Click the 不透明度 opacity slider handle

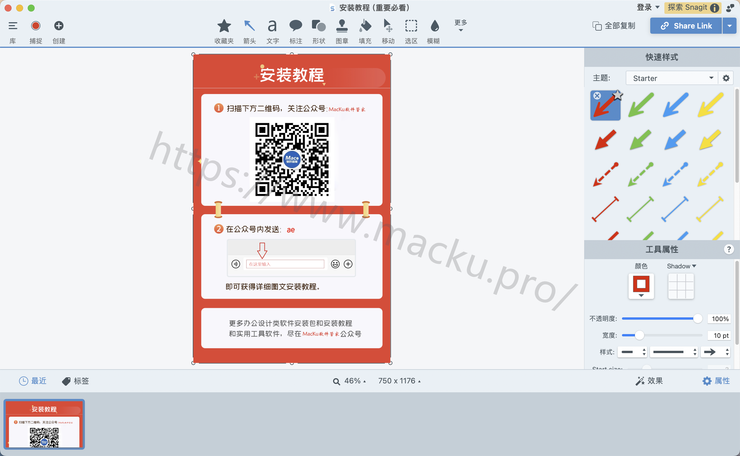coord(697,319)
